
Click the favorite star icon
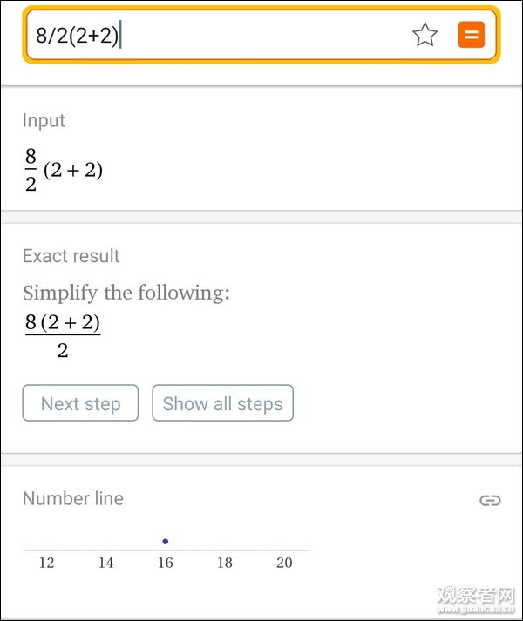425,35
